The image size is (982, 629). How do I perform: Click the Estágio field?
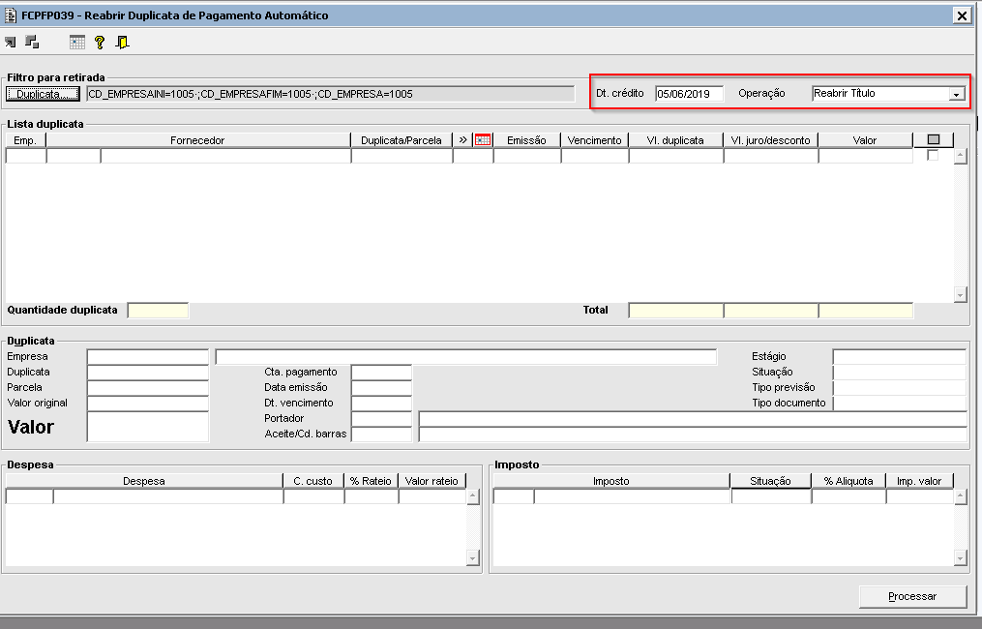(900, 356)
